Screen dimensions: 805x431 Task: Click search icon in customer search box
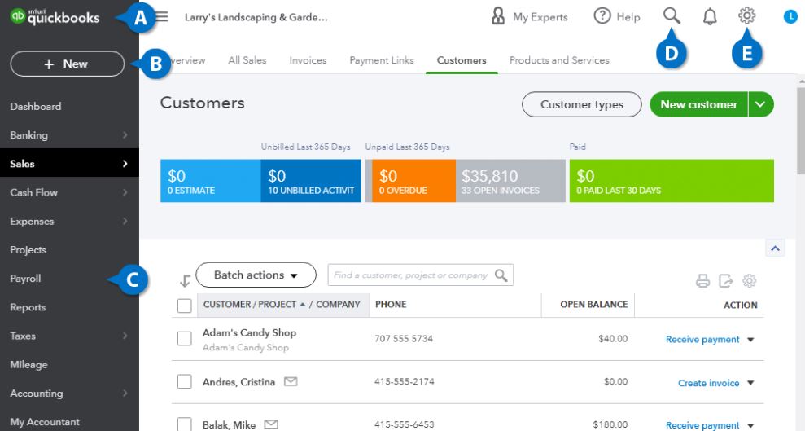[x=501, y=275]
